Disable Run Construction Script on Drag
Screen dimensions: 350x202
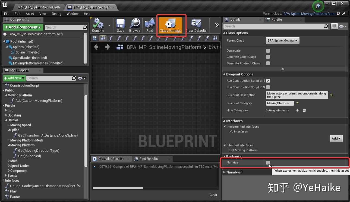(268, 81)
